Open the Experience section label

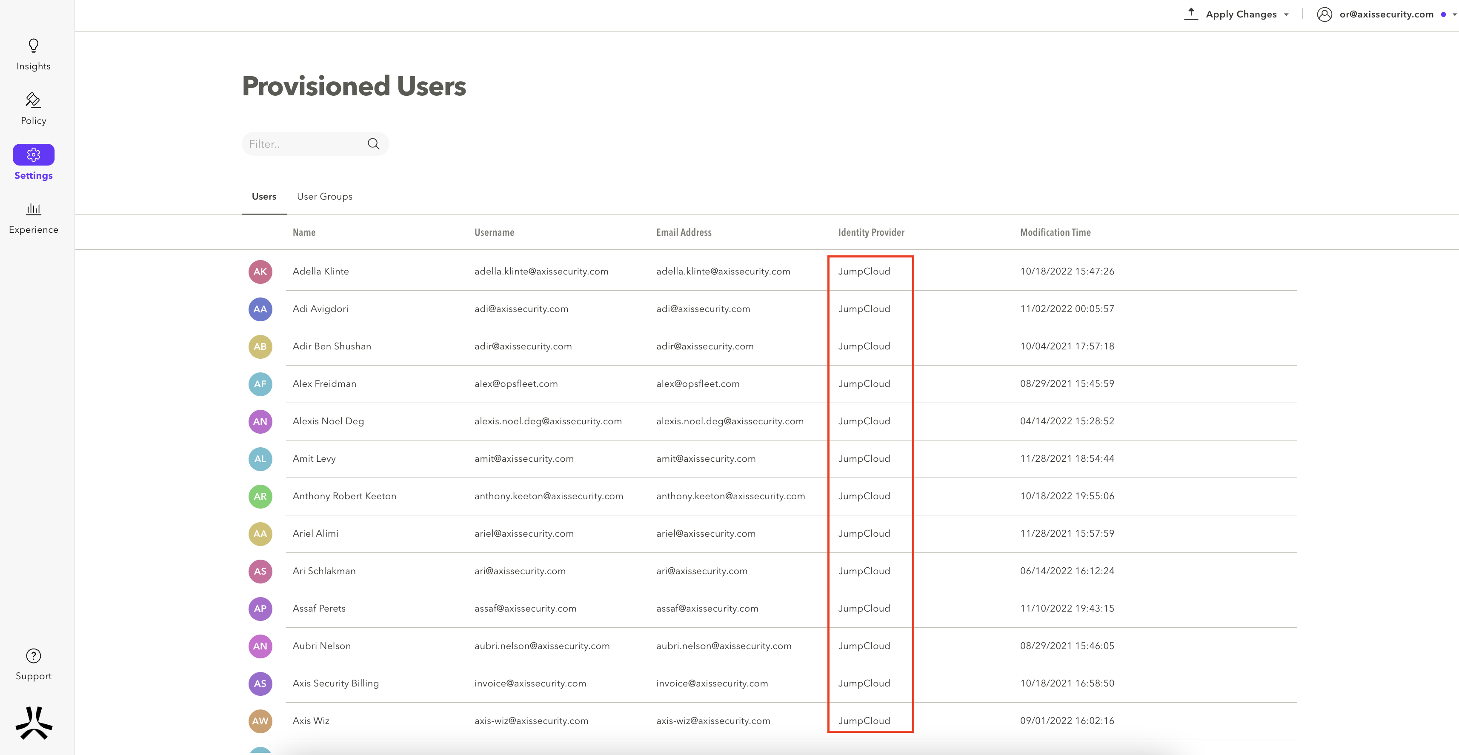pos(34,229)
